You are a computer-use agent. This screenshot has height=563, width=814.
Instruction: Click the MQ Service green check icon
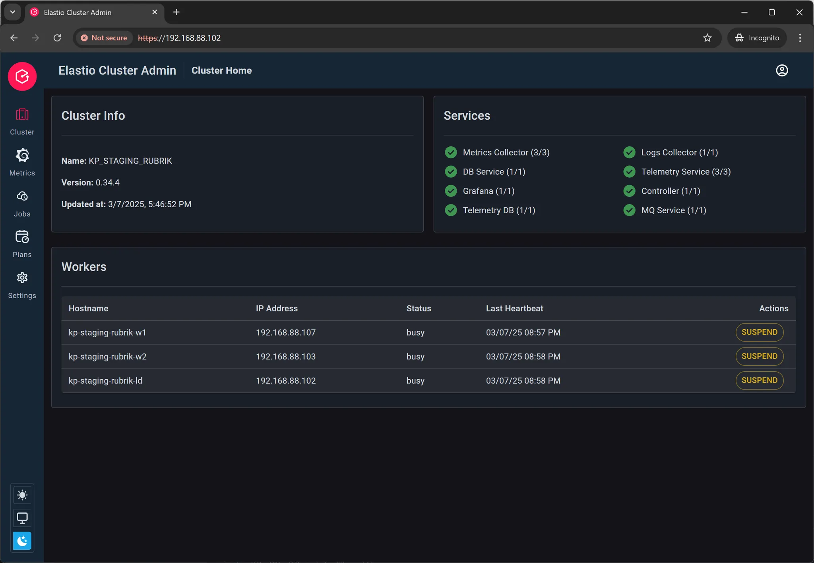(629, 210)
